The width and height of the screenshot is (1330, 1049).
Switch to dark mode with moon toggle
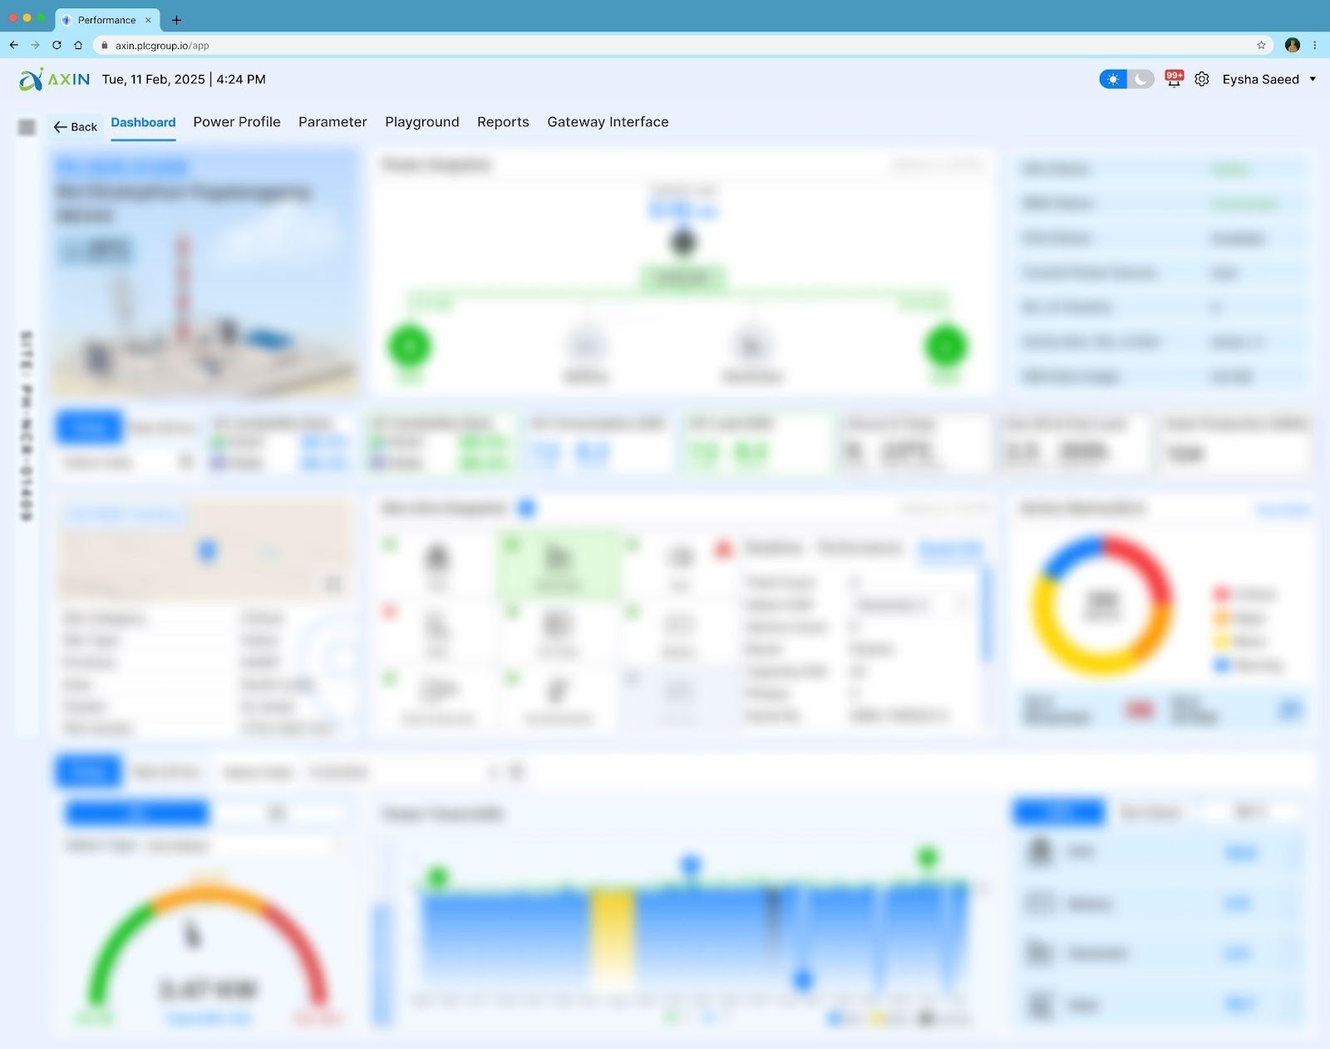coord(1141,79)
